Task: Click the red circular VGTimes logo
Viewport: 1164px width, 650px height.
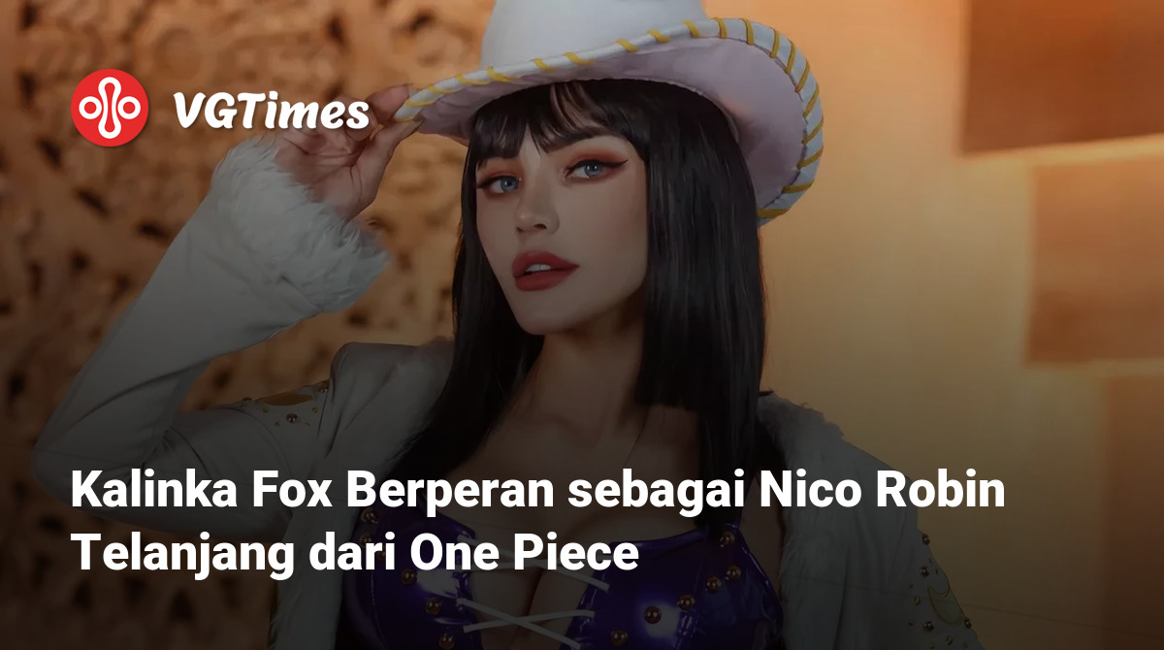Action: pyautogui.click(x=111, y=108)
